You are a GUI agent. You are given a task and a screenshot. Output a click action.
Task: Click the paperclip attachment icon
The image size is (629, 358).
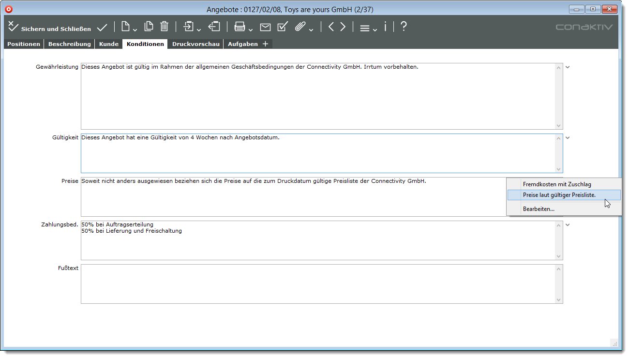coord(300,27)
